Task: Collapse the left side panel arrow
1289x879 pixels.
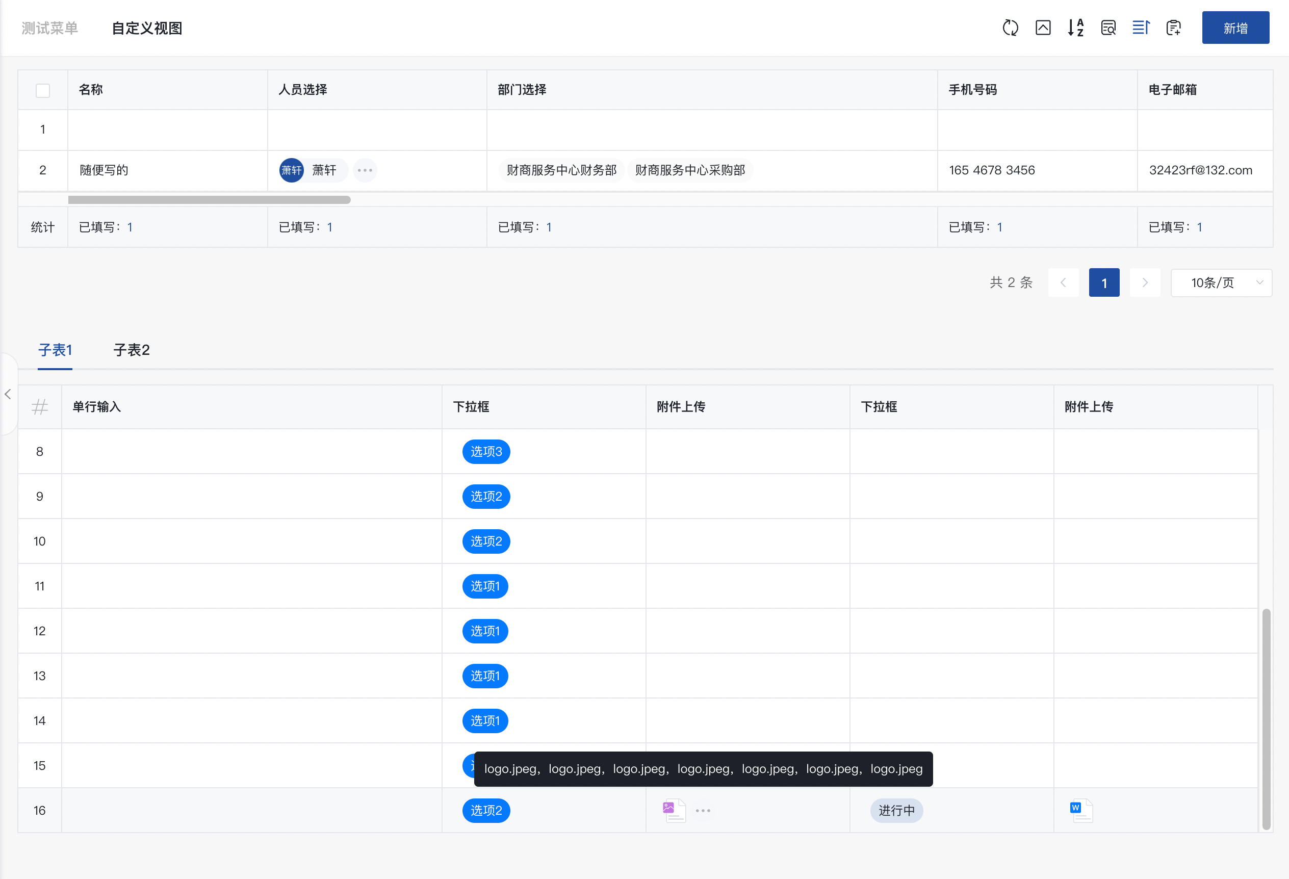Action: pyautogui.click(x=8, y=394)
